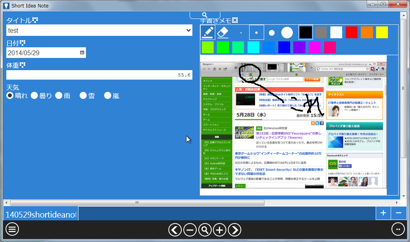Pick the cyan color swatch
The width and height of the screenshot is (410, 242).
tap(253, 48)
